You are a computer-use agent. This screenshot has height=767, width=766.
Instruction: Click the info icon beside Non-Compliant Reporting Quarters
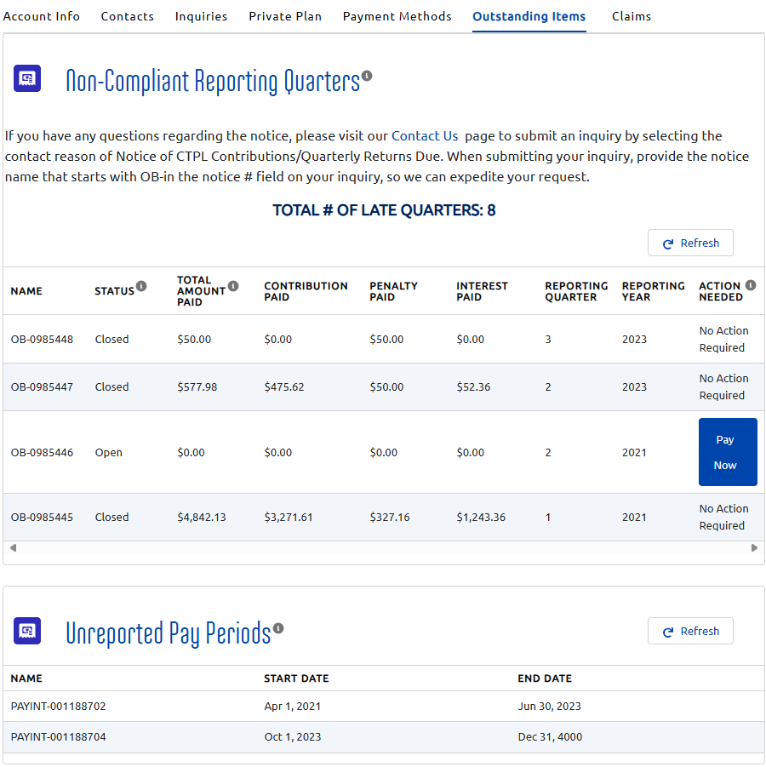[367, 75]
